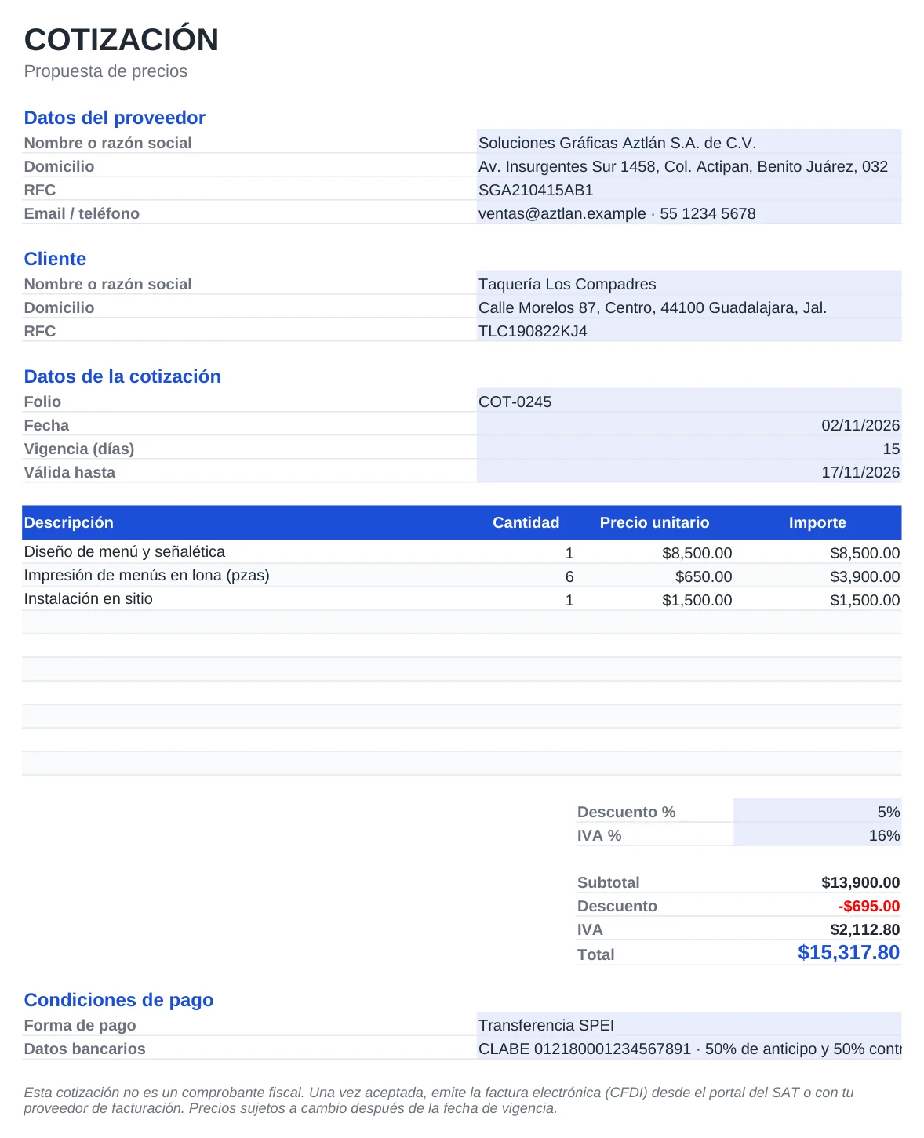Click the supplier address 'Av. Insurgentes Sur 1458' field

coord(689,165)
